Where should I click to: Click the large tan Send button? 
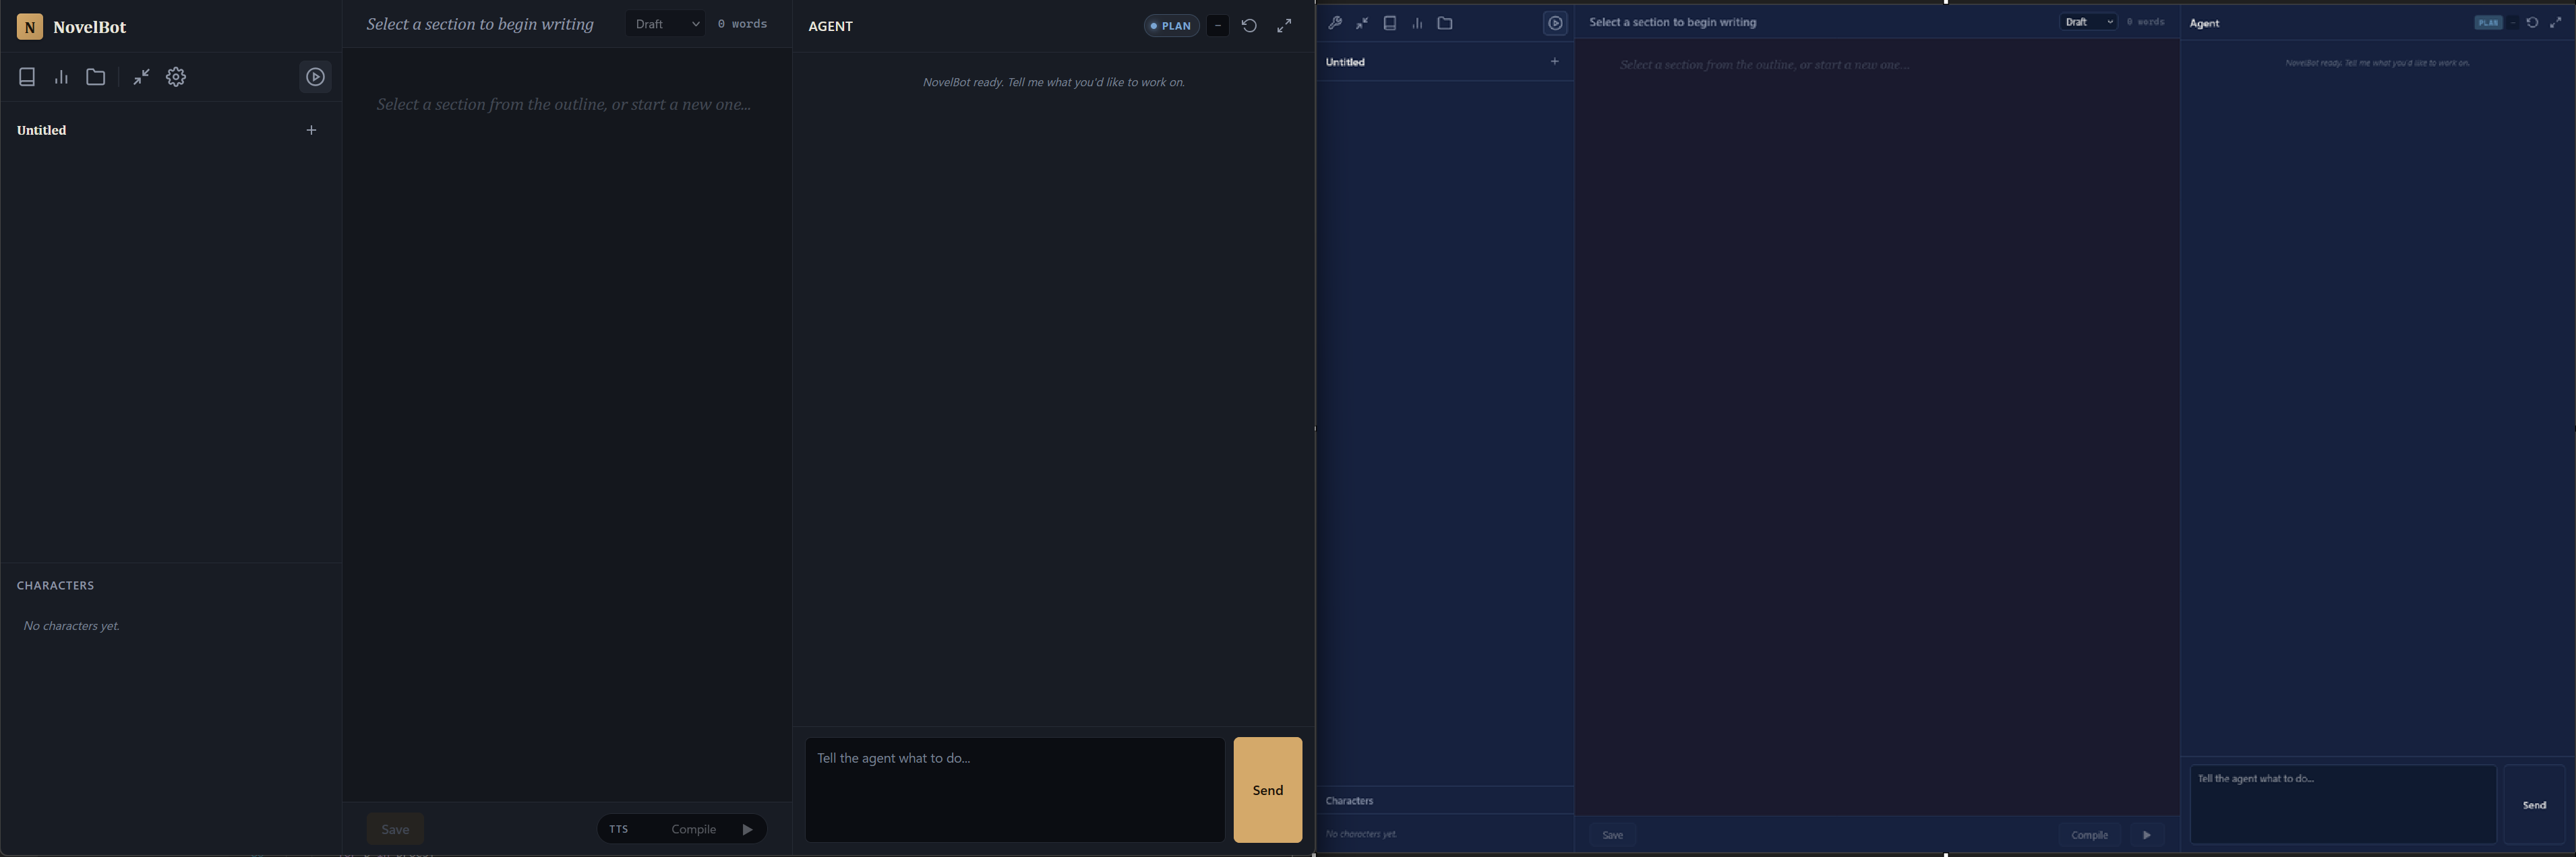[1267, 790]
